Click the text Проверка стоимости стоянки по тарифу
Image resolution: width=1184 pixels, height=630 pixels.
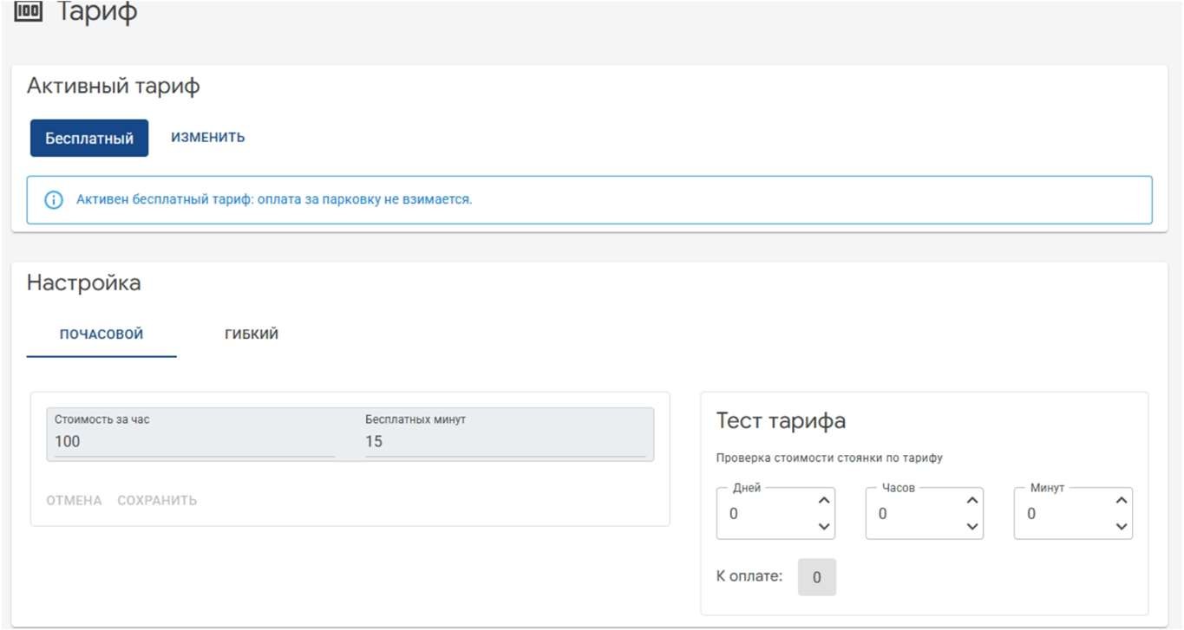click(x=829, y=458)
